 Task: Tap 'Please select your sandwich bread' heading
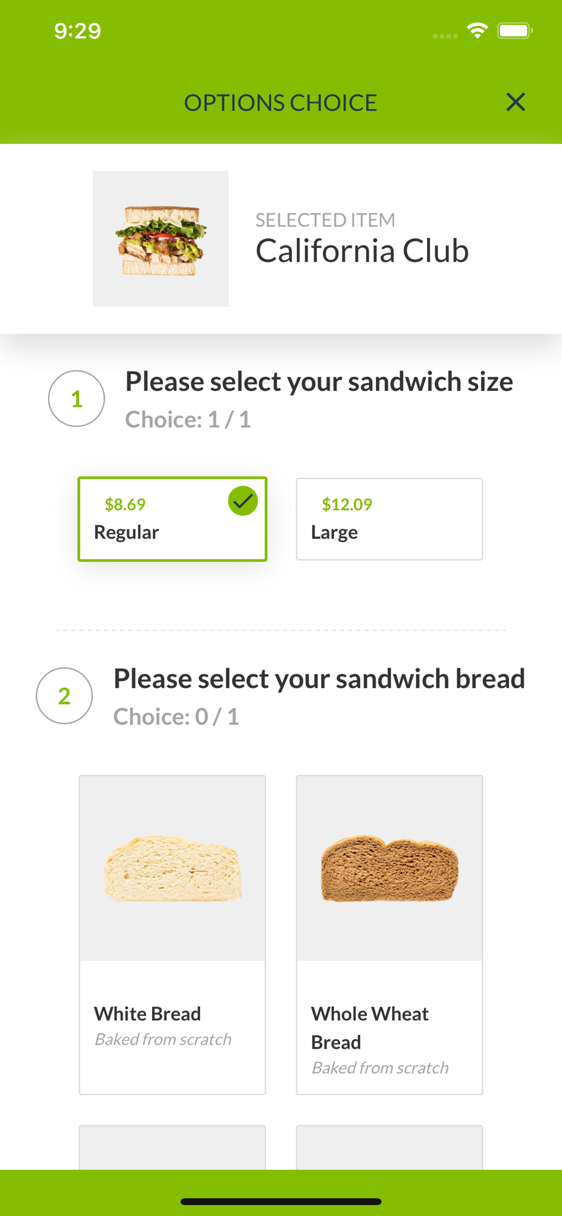tap(319, 679)
